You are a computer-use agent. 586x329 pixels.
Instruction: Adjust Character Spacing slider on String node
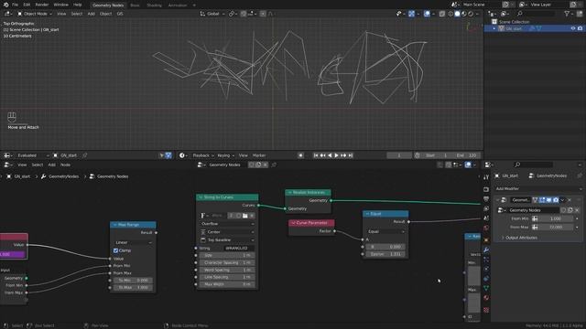point(227,262)
